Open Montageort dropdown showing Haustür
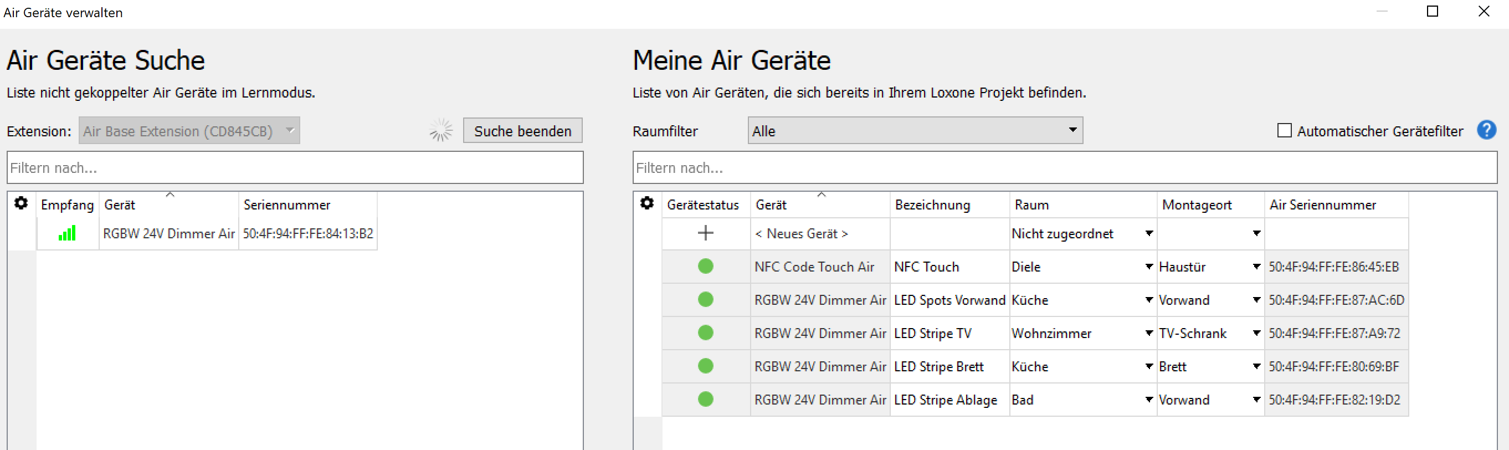Image resolution: width=1509 pixels, height=450 pixels. [x=1256, y=267]
